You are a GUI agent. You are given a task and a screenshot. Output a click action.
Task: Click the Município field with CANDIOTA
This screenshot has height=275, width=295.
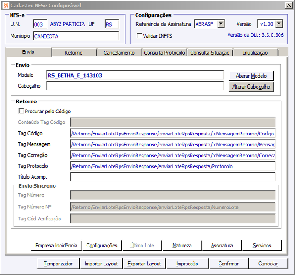pyautogui.click(x=76, y=36)
